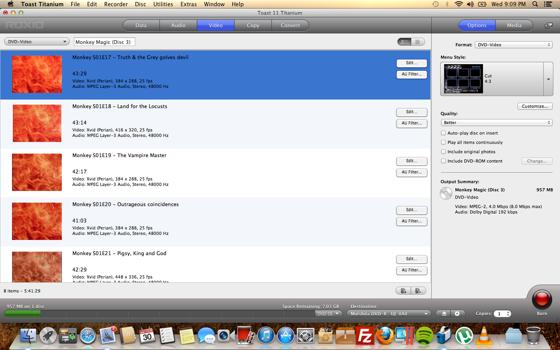The height and width of the screenshot is (350, 560).
Task: Click the Customize menu style button
Action: (x=535, y=106)
